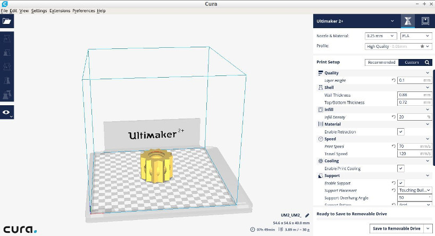The image size is (435, 236).
Task: Click the Top/Bottom Thickness input field
Action: (x=414, y=103)
